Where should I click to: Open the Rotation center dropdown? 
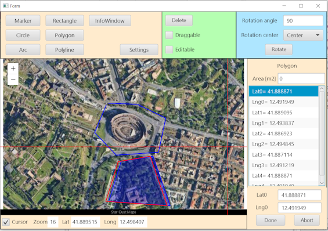tap(303, 35)
